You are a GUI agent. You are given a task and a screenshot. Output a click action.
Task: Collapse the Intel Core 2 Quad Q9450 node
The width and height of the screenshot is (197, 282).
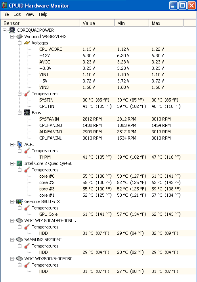pyautogui.click(x=12, y=163)
